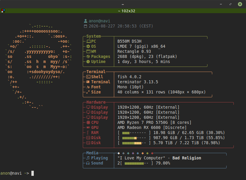Click the RAM usage bar

(134, 133)
